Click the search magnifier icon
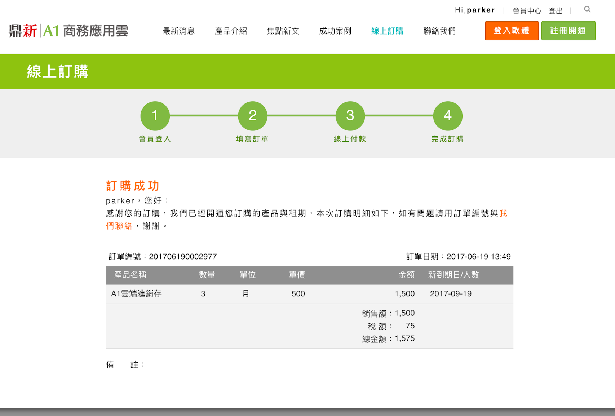The image size is (615, 416). 587,9
